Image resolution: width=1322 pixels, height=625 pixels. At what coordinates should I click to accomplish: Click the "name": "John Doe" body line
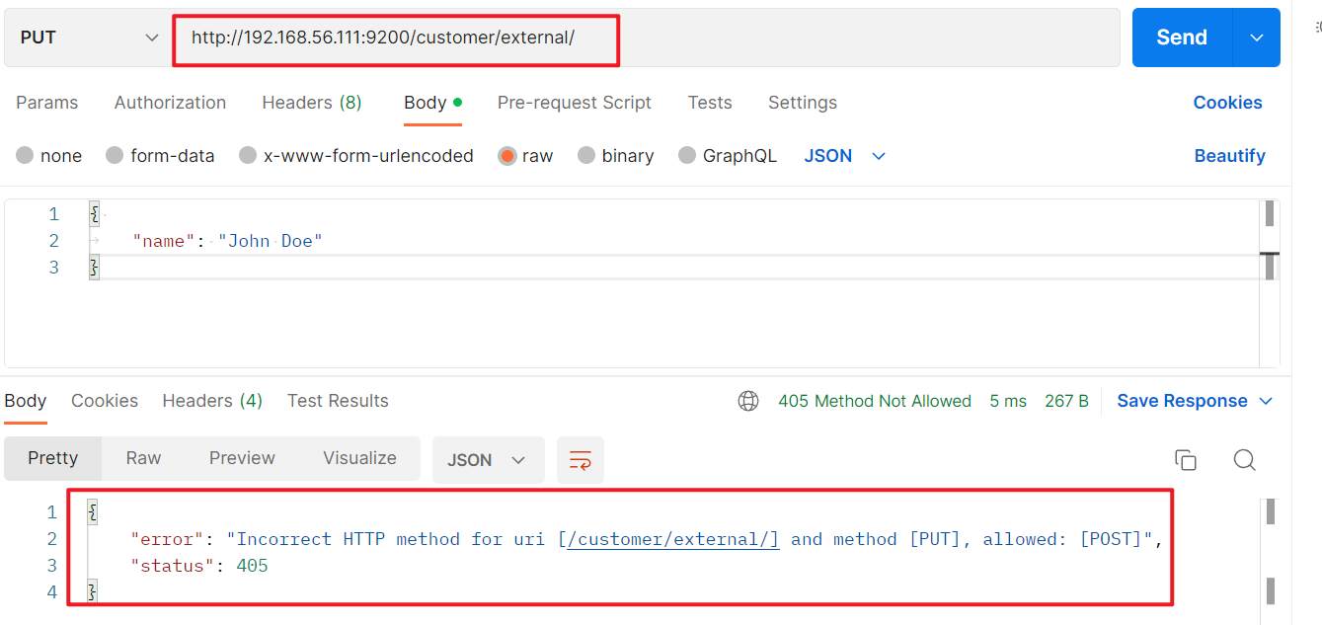point(228,241)
